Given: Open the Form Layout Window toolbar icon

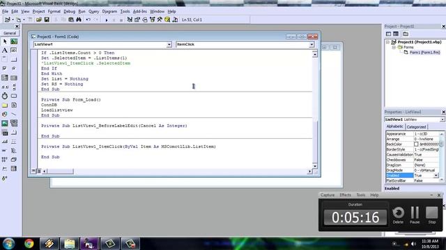Looking at the screenshot, I should pyautogui.click(x=145, y=19).
